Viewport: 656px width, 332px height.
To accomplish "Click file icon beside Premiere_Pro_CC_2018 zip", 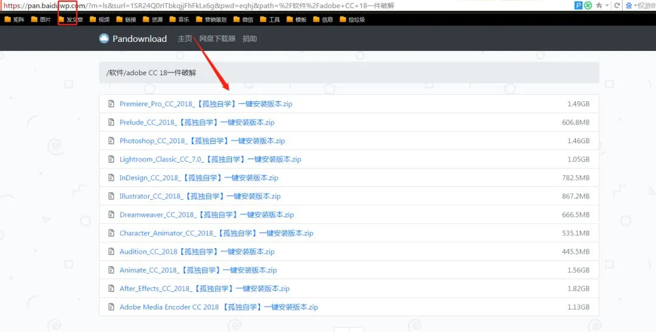I will 111,104.
